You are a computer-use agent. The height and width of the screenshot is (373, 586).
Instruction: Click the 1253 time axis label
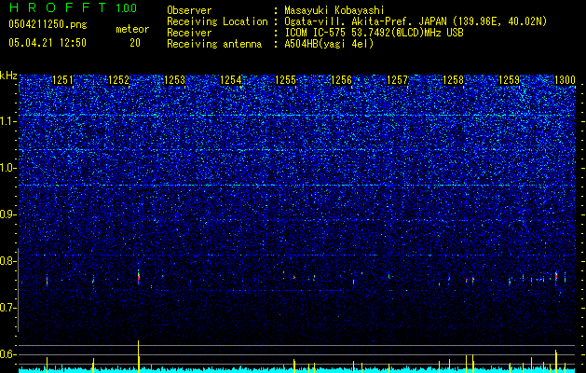coord(174,80)
